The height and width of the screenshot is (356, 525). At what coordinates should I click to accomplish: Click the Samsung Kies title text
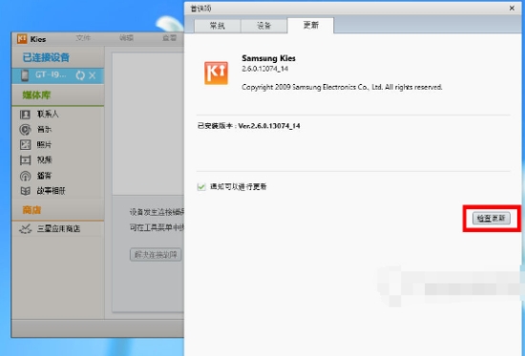click(268, 58)
